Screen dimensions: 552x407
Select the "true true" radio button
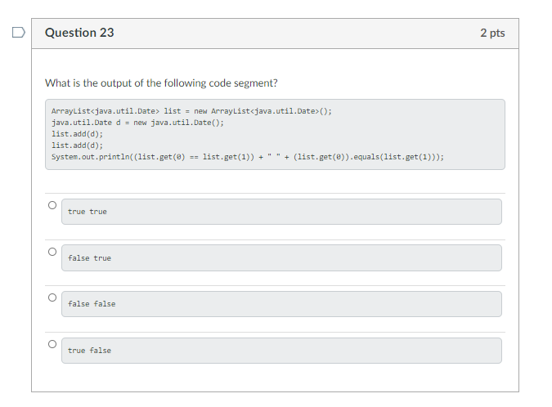(x=52, y=205)
